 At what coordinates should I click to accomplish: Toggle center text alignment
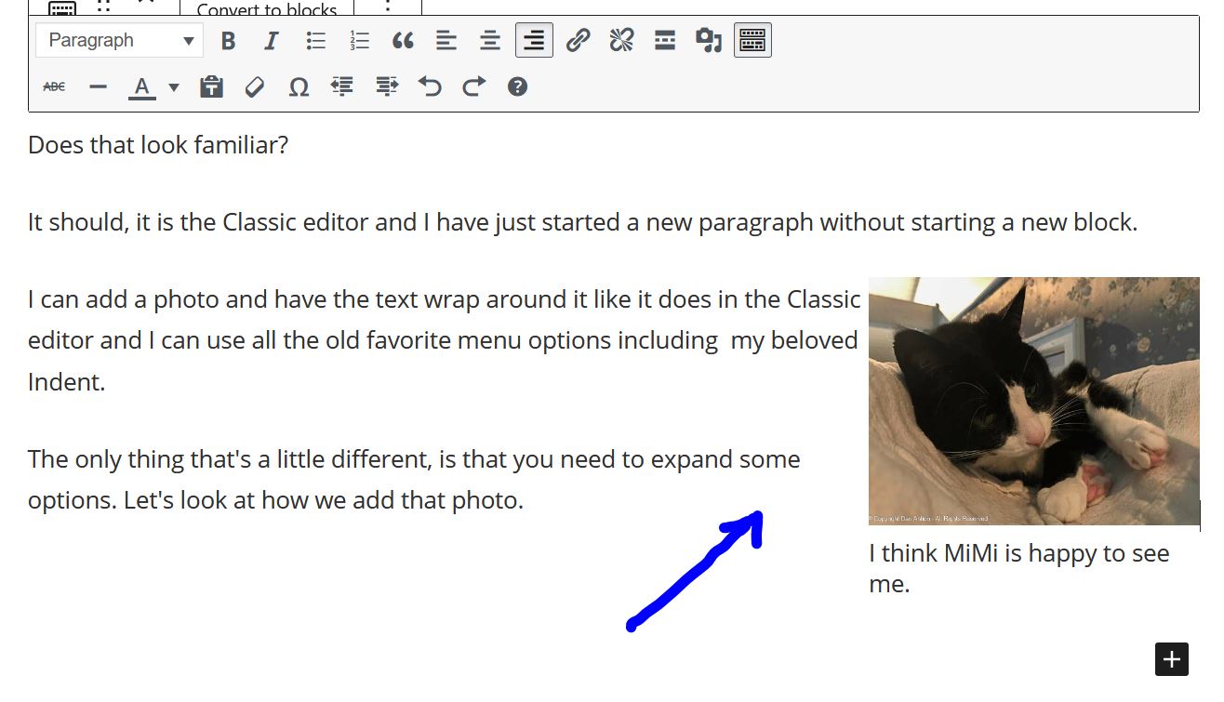tap(488, 40)
